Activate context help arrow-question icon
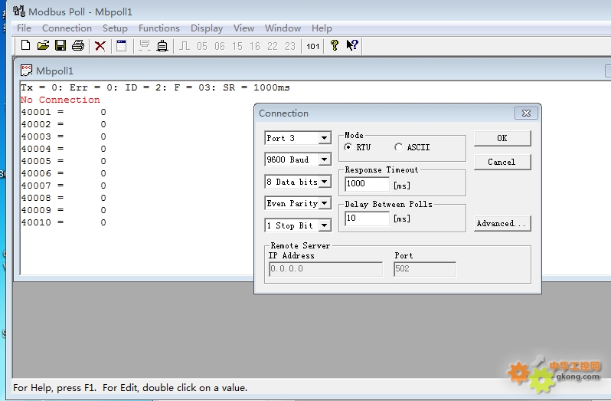This screenshot has height=401, width=611. 352,46
